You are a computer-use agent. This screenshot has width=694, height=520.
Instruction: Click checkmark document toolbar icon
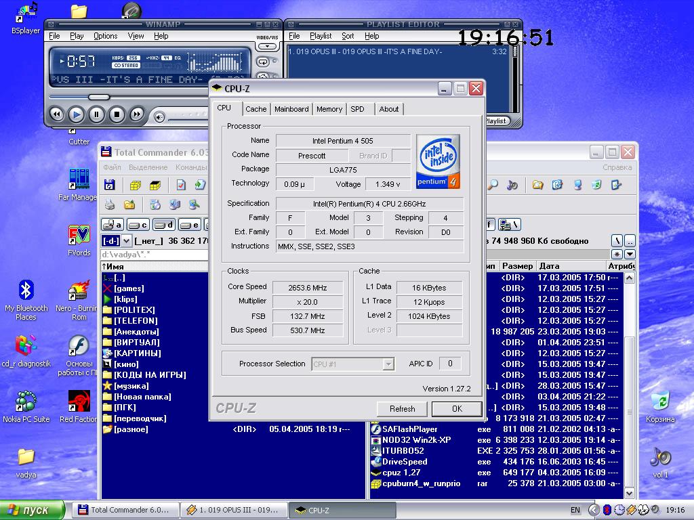pos(181,185)
